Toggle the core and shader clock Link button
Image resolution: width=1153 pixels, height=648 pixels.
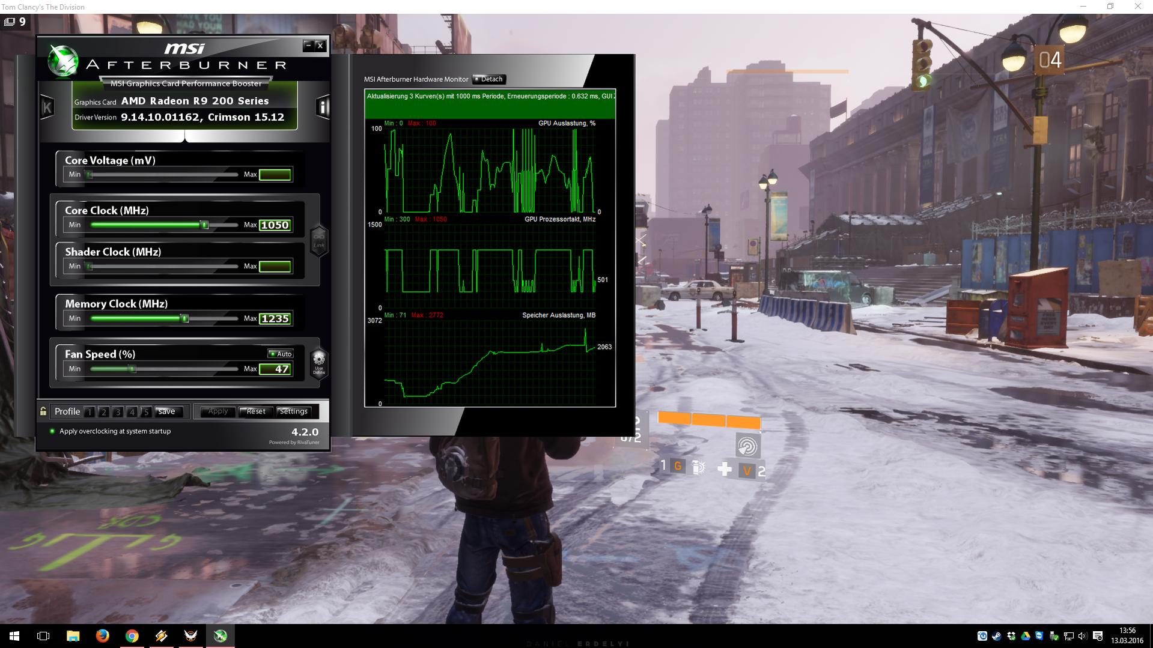[x=318, y=241]
